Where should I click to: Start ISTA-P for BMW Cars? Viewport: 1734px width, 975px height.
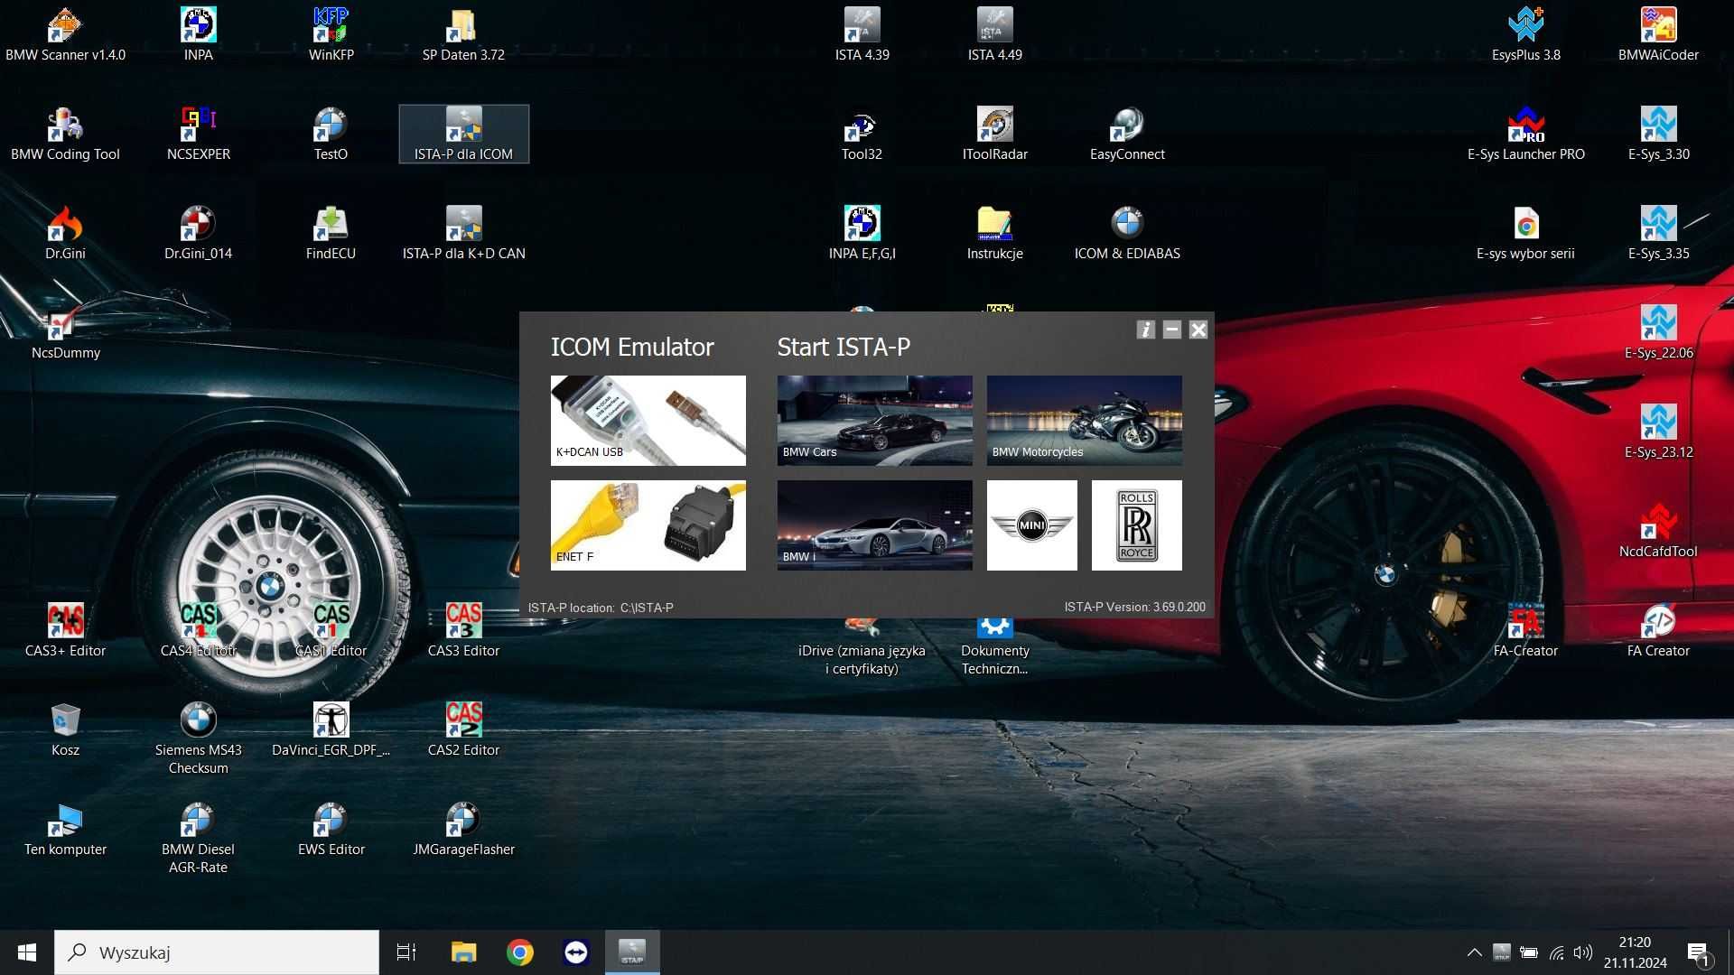874,420
